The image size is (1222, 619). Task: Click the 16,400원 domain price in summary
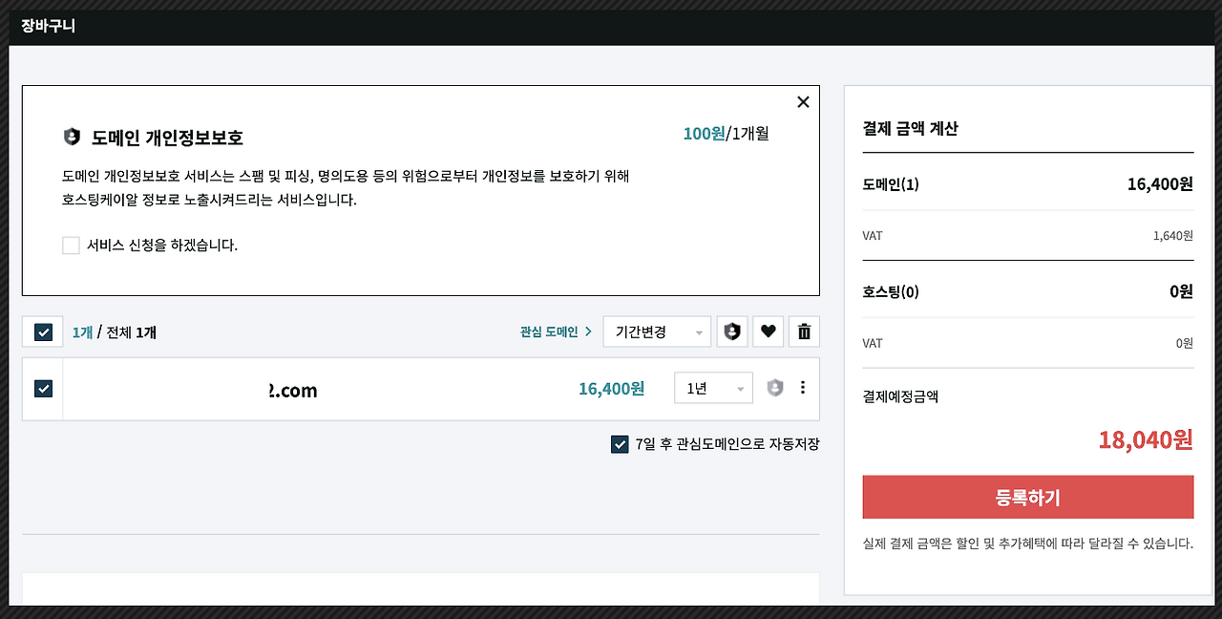point(1159,184)
